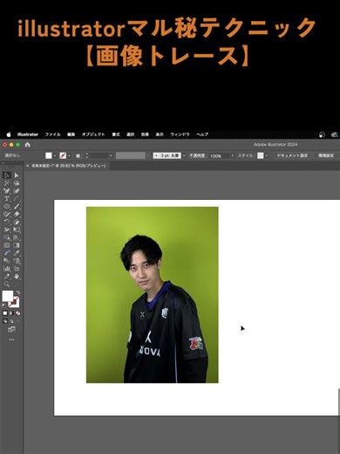Viewport: 340px width, 454px height.
Task: Expand control bar fill color dropdown
Action: tap(55, 155)
